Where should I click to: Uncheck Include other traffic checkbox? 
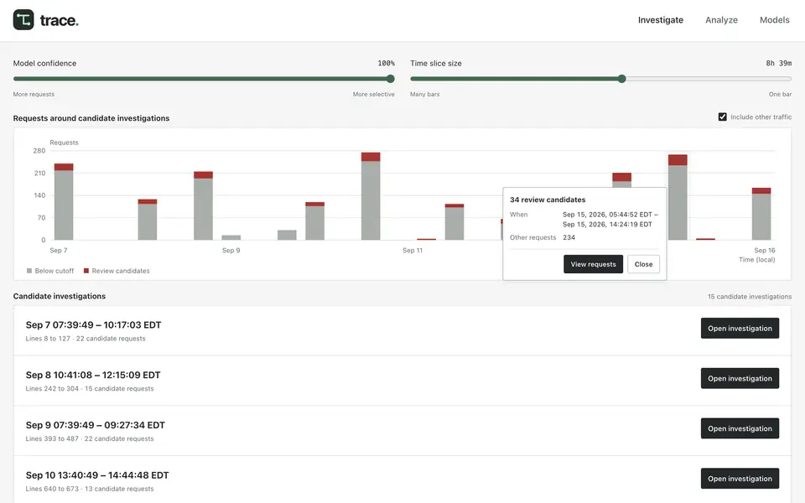pyautogui.click(x=722, y=117)
